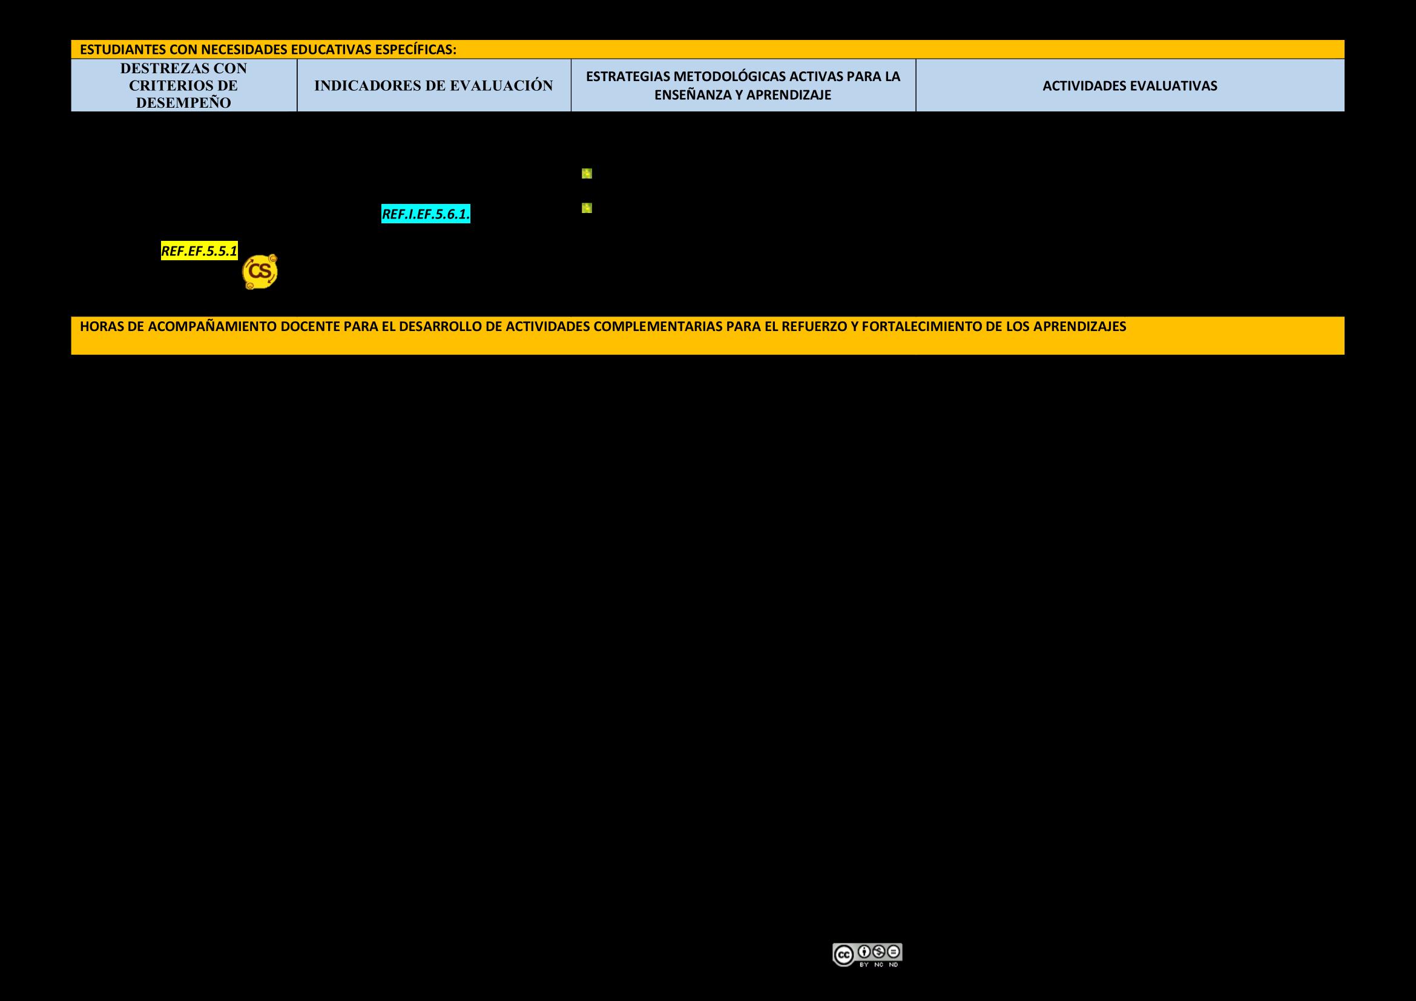Click the INDICADORES DE EVALUACIÓN column header
This screenshot has width=1416, height=1001.
tap(433, 86)
